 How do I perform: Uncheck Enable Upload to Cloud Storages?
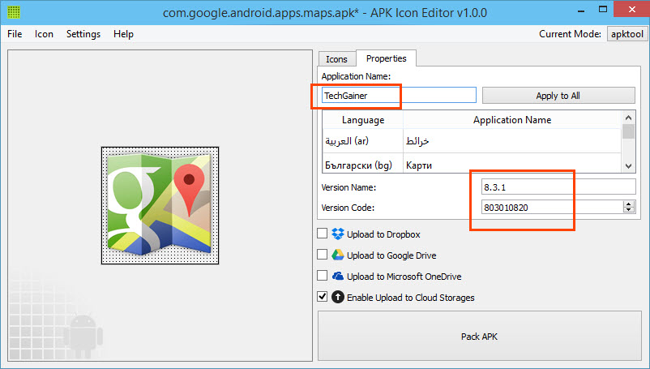322,297
